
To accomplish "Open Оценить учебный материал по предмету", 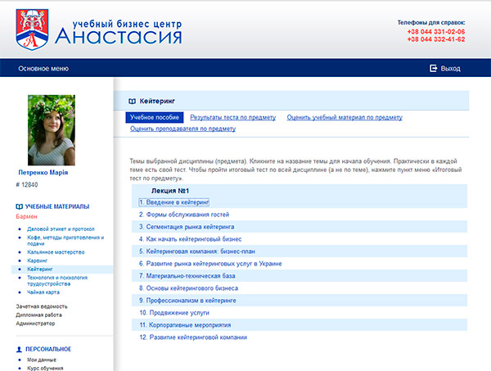I will (345, 118).
